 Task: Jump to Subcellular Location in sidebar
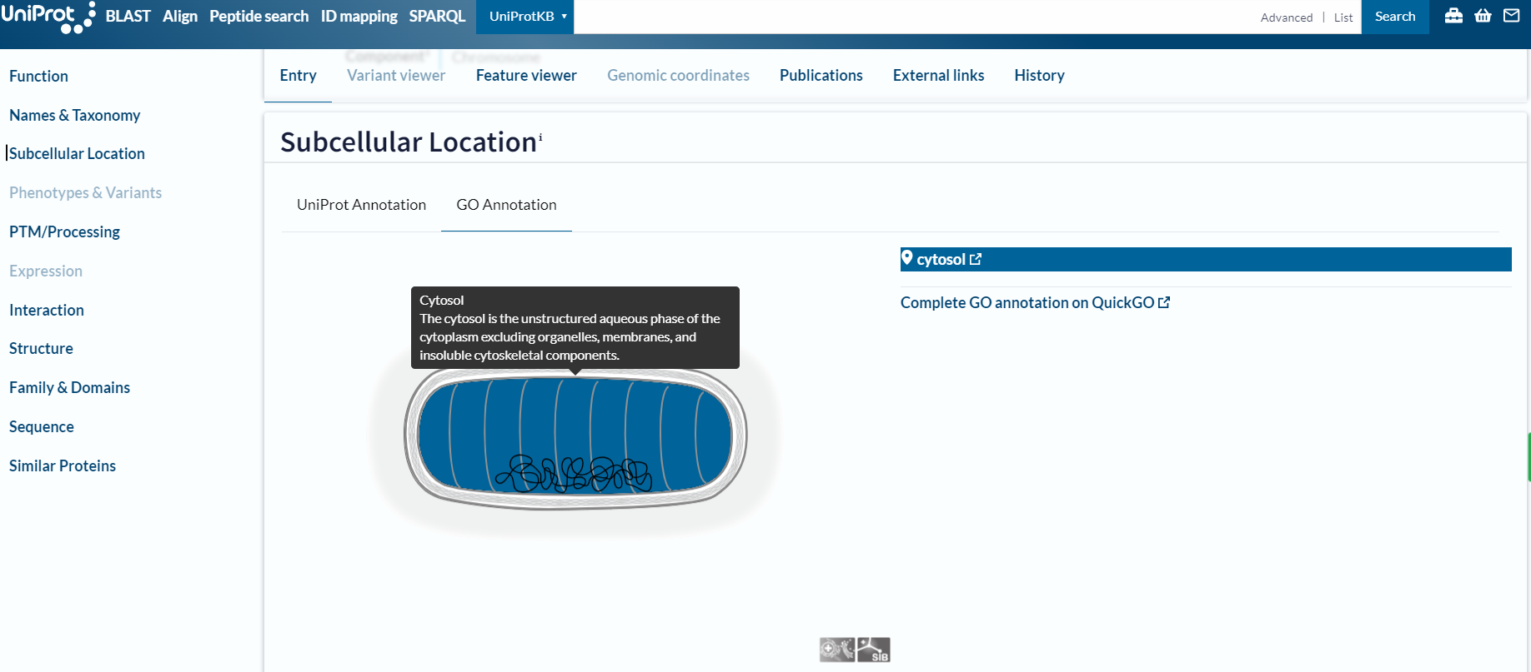(x=77, y=153)
